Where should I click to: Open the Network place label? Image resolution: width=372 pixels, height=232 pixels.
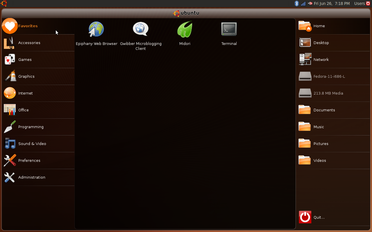click(x=321, y=59)
